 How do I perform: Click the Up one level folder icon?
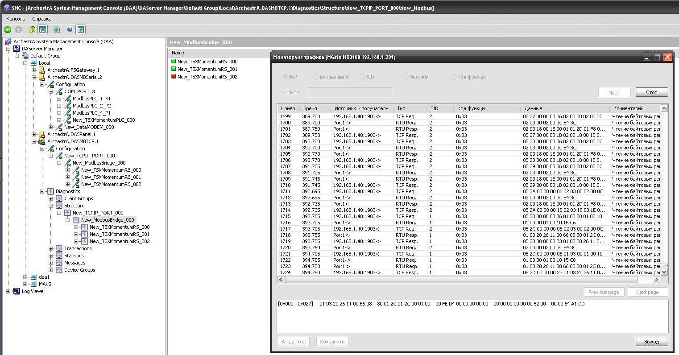pos(32,30)
